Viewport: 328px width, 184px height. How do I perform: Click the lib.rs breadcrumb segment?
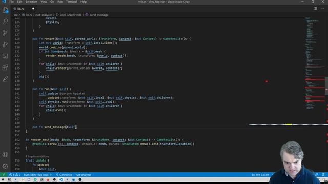[27, 15]
